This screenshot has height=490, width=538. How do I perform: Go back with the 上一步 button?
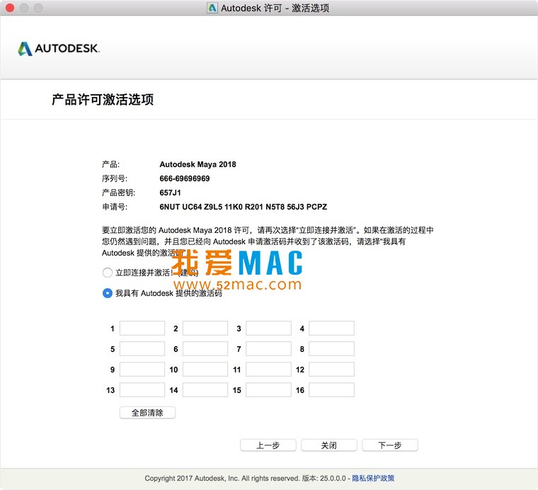pos(268,445)
